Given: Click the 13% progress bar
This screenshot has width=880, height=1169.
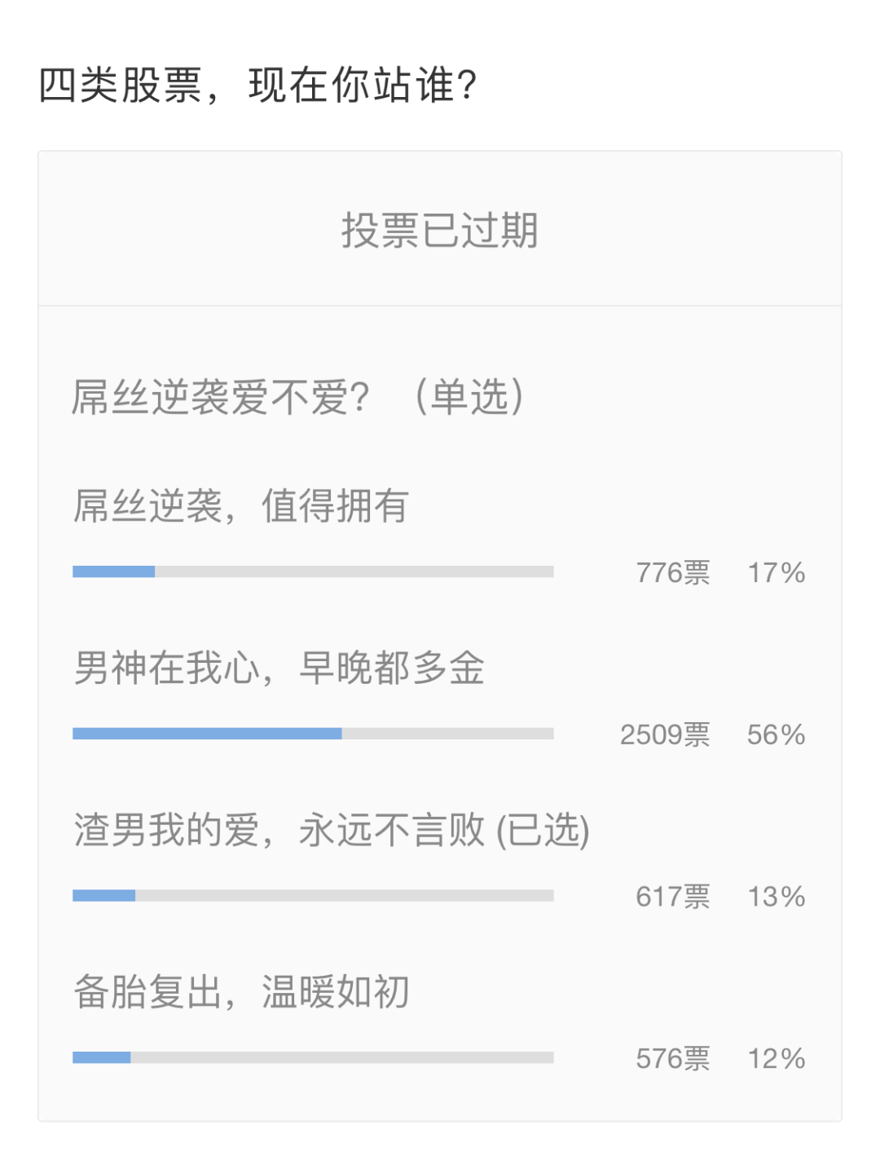Looking at the screenshot, I should tap(313, 895).
